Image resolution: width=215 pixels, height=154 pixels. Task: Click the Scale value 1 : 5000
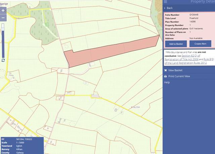click(20, 143)
